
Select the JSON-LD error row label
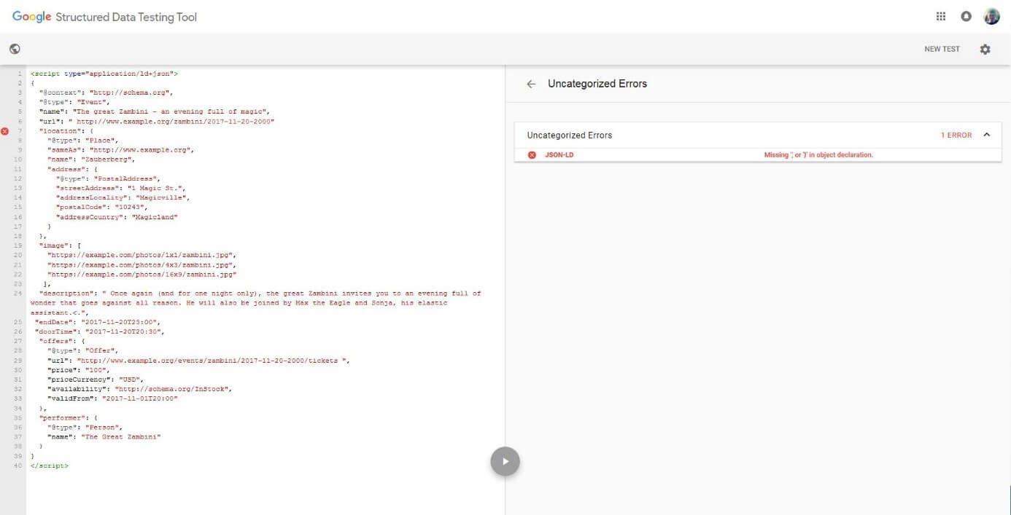(559, 155)
